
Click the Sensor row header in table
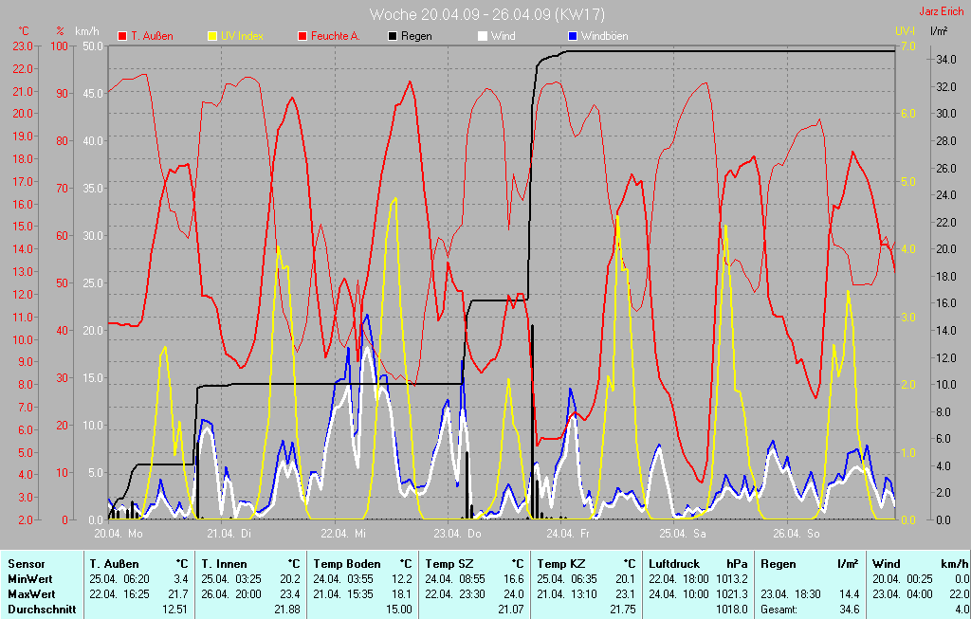click(x=27, y=564)
